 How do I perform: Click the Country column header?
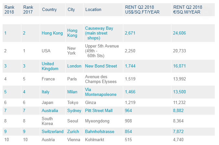click(x=49, y=9)
